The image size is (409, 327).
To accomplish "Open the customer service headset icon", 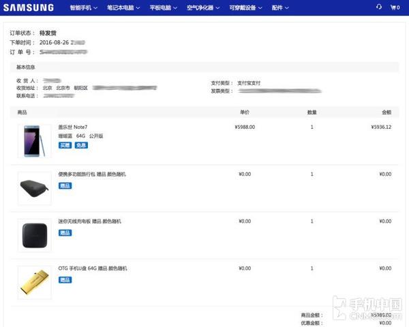I will point(379,7).
